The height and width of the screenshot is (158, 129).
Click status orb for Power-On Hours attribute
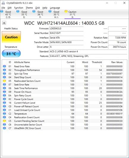(4, 92)
